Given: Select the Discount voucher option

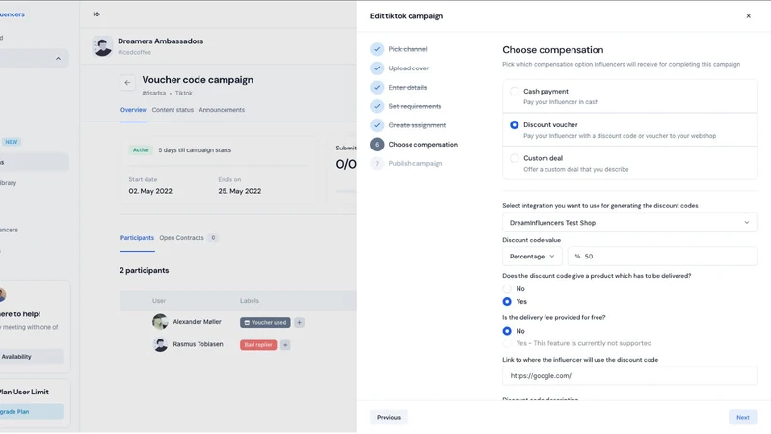Looking at the screenshot, I should pyautogui.click(x=515, y=125).
